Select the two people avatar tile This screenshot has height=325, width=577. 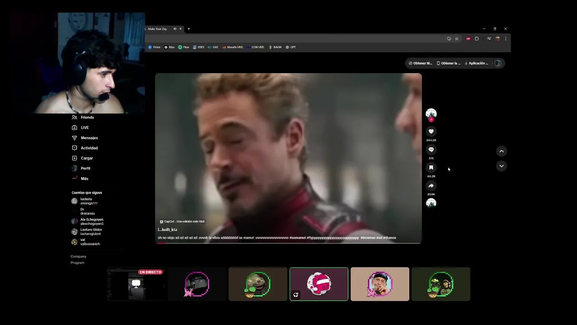click(x=441, y=284)
